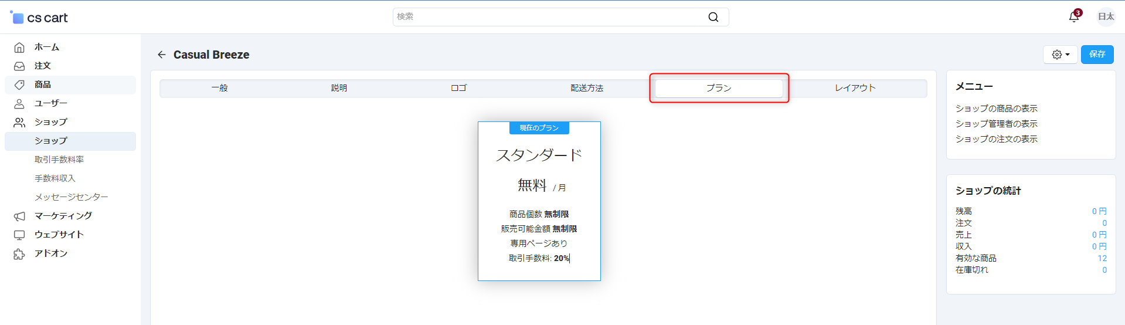The width and height of the screenshot is (1125, 325).
Task: Click the ウェブサイト monitor icon
Action: [19, 235]
